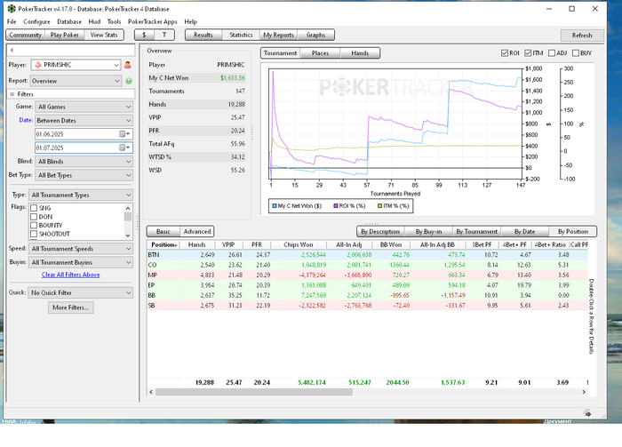This screenshot has height=447, width=622.
Task: Open the Help menu
Action: 190,22
